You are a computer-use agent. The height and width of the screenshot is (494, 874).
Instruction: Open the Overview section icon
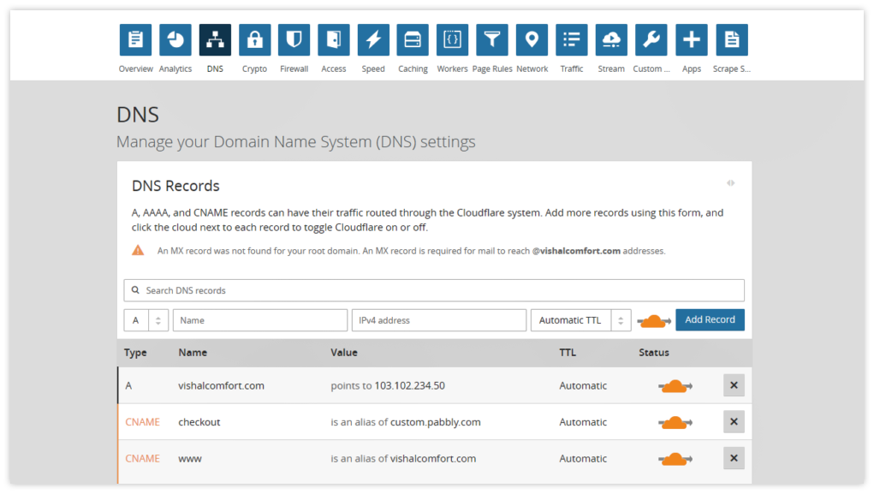click(135, 39)
